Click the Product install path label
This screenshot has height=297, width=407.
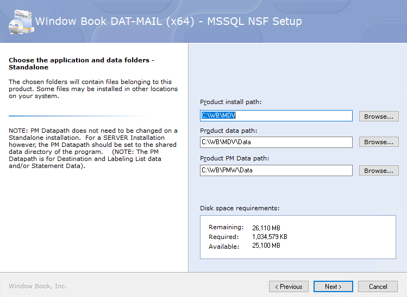click(231, 102)
